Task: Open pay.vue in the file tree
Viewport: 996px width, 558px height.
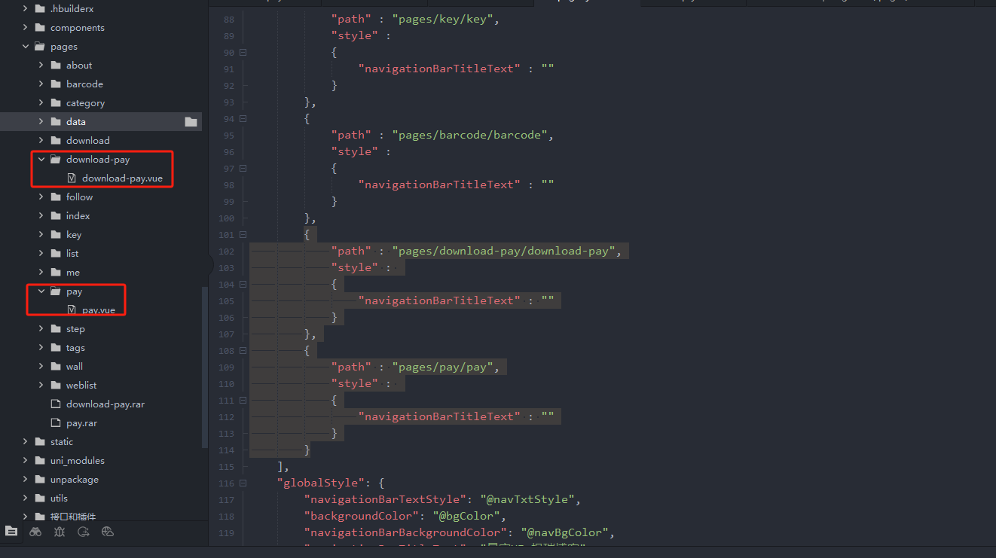Action: [x=98, y=310]
